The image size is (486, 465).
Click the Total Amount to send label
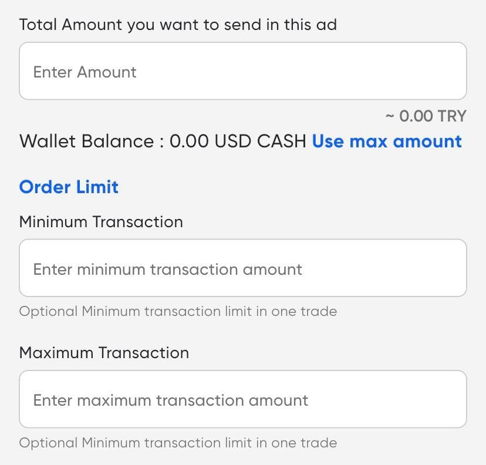[x=178, y=25]
